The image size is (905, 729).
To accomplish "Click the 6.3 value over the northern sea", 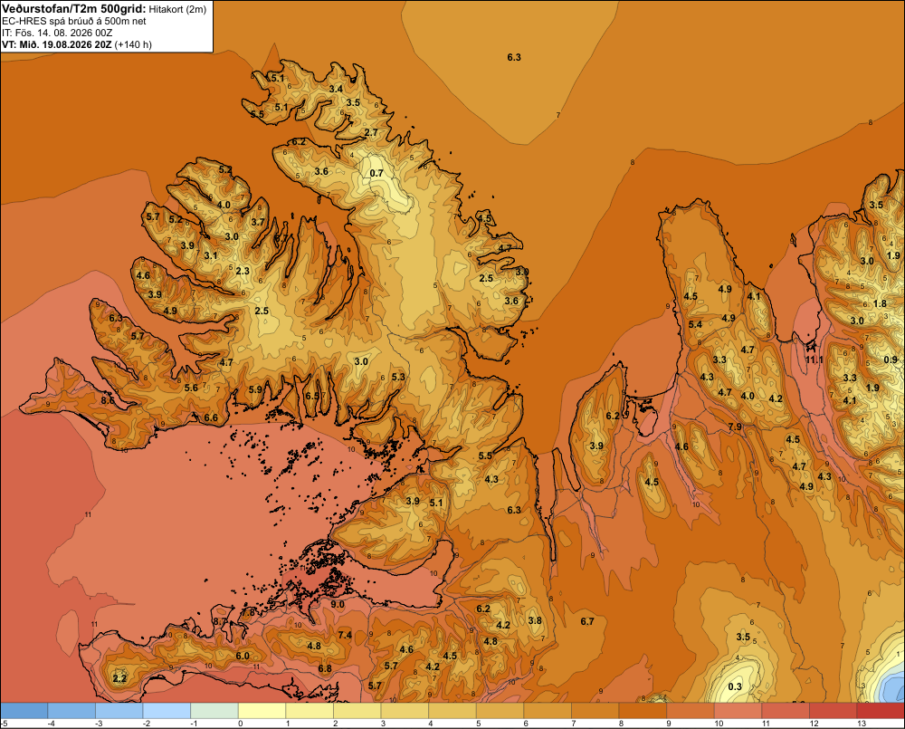I will tap(514, 57).
